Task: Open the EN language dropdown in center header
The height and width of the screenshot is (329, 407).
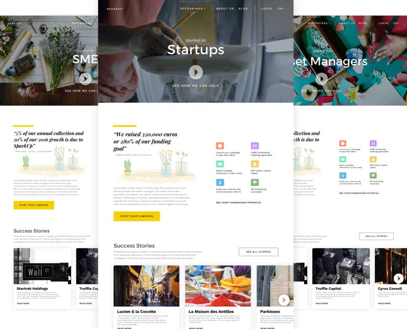Action: (282, 8)
